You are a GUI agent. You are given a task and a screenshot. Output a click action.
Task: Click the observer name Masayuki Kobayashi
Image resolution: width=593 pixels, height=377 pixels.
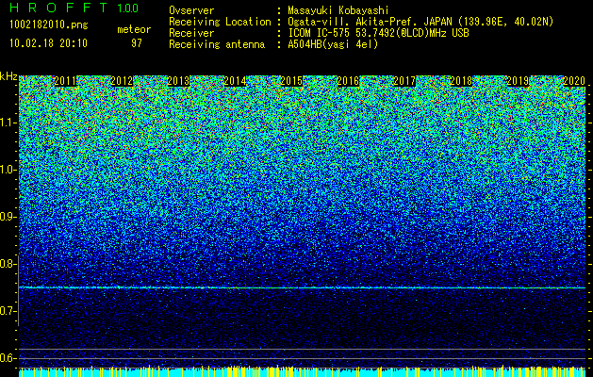coord(338,10)
